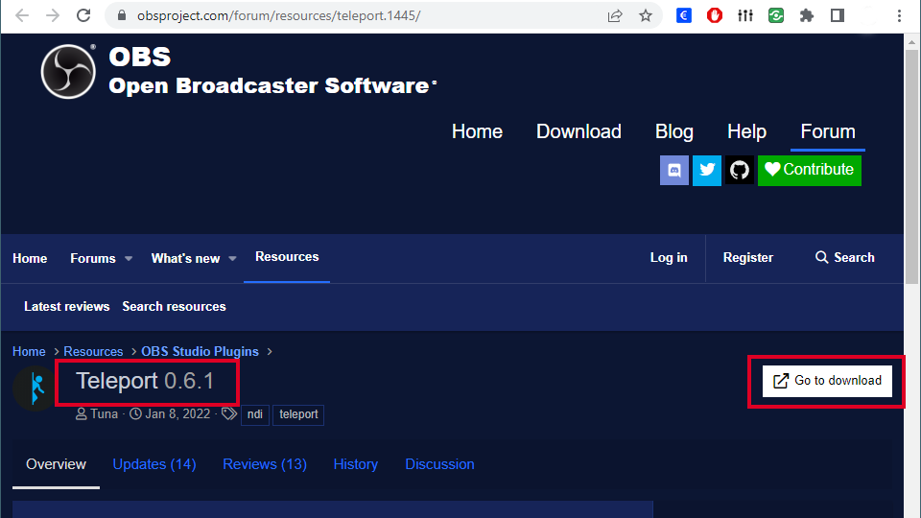This screenshot has width=921, height=518.
Task: Open Forum in the top site menu
Action: coord(828,131)
